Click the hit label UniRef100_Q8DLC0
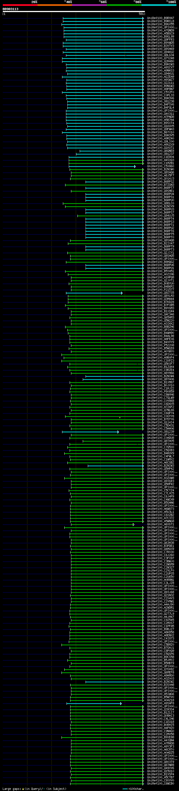This screenshot has width=179, height=791. click(x=161, y=203)
